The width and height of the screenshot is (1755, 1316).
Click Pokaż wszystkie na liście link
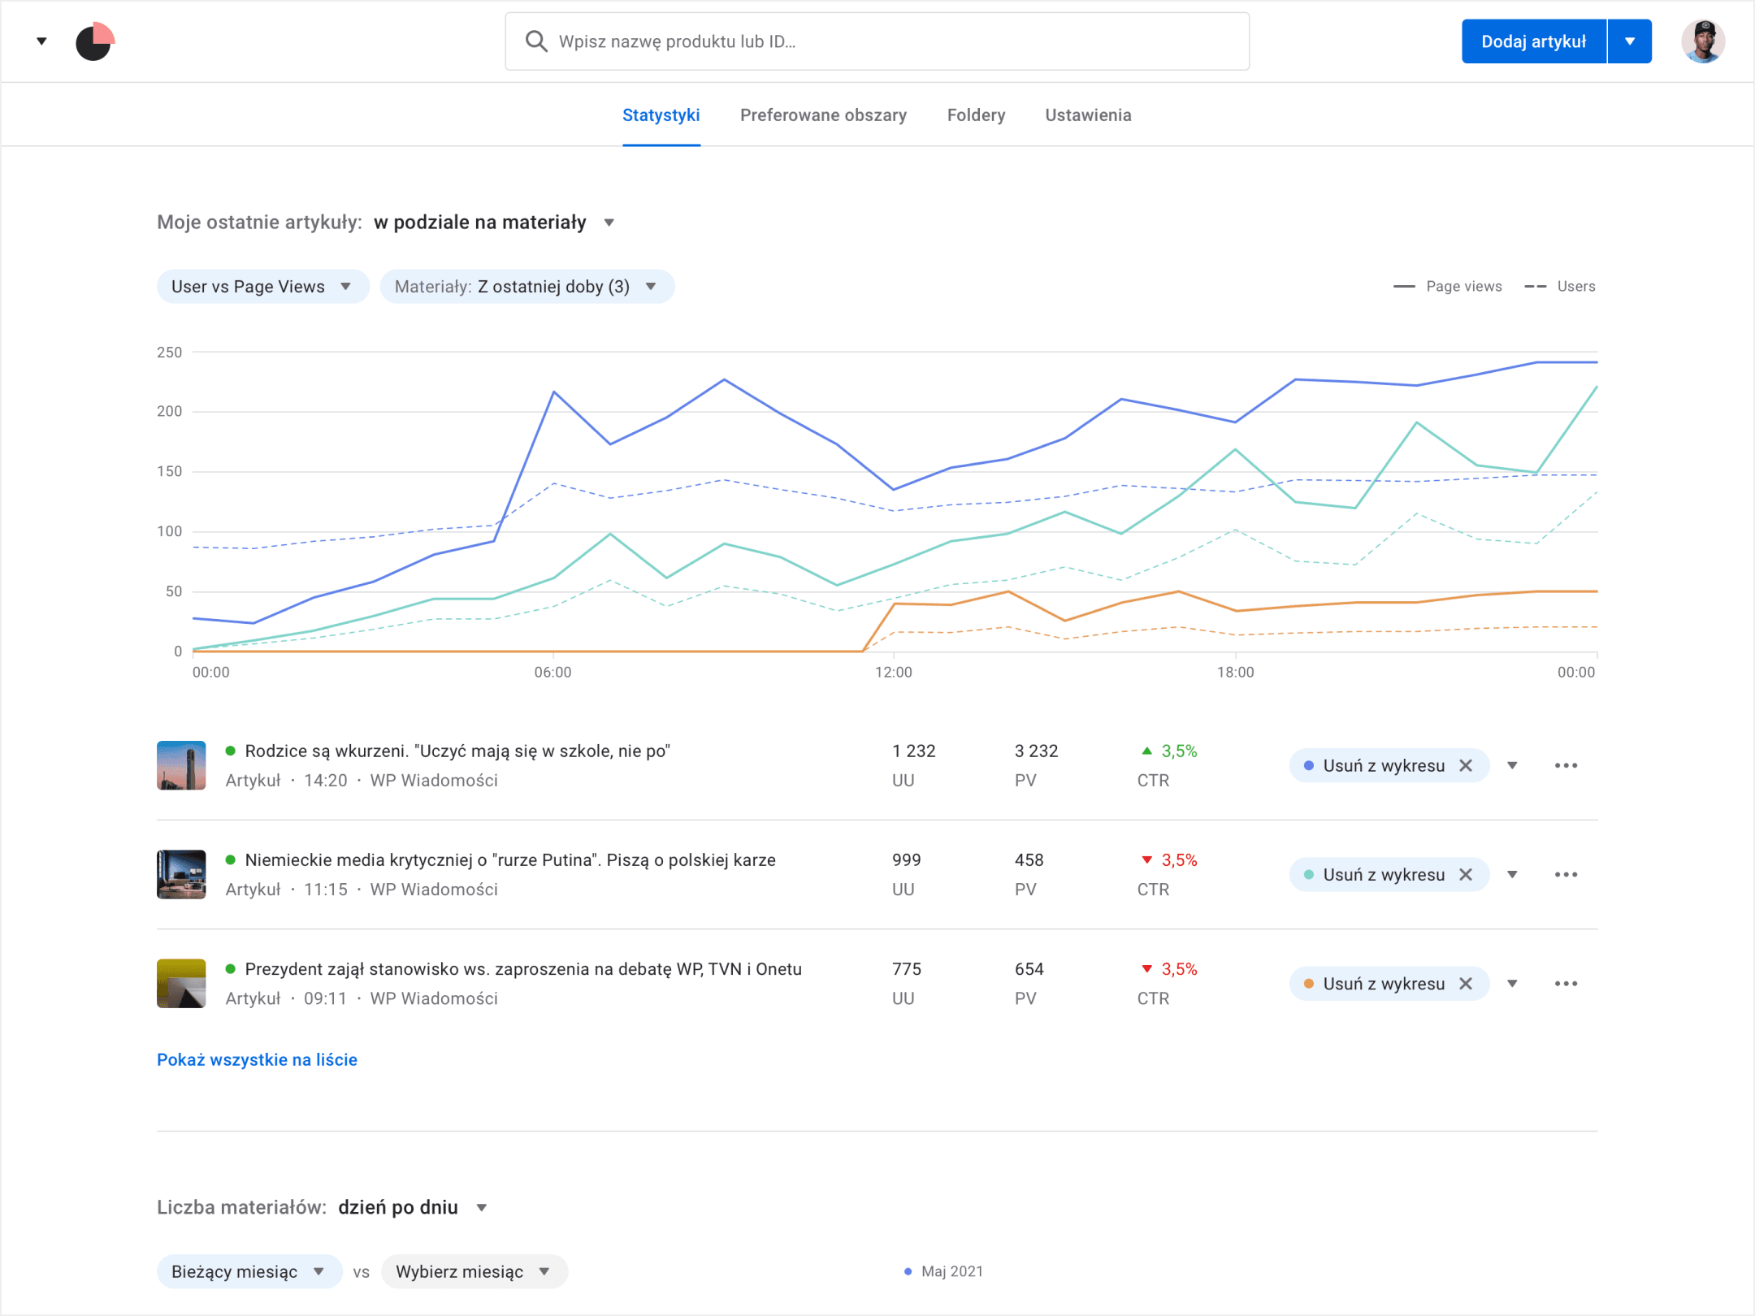pyautogui.click(x=257, y=1060)
